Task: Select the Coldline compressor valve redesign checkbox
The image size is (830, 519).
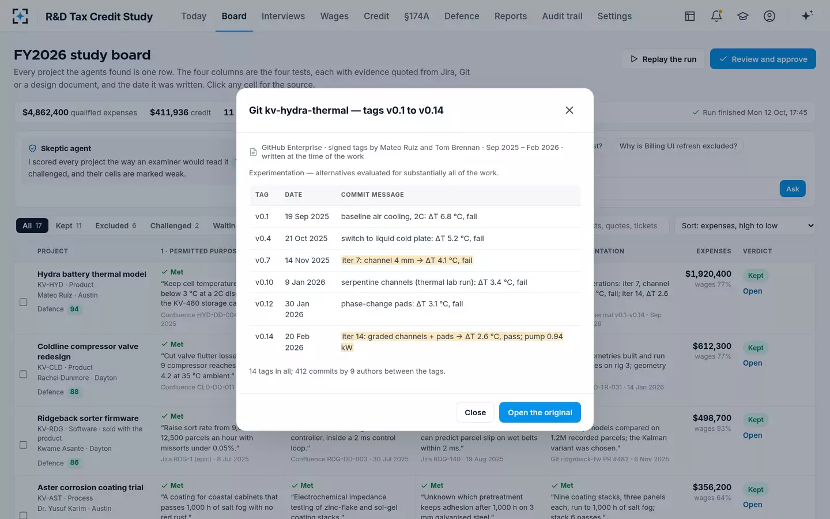Action: 24,374
